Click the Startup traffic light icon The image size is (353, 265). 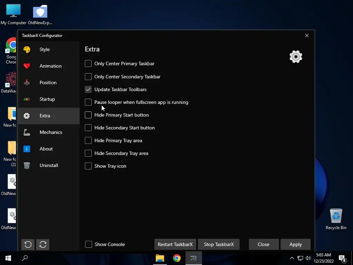pyautogui.click(x=27, y=99)
